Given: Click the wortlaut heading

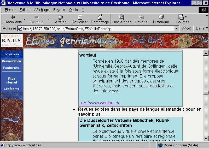Looking at the screenshot, I should (88, 55).
